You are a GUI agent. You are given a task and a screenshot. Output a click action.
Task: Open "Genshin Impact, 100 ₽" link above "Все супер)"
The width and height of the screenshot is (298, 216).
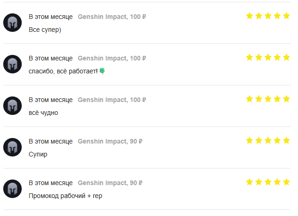[112, 17]
